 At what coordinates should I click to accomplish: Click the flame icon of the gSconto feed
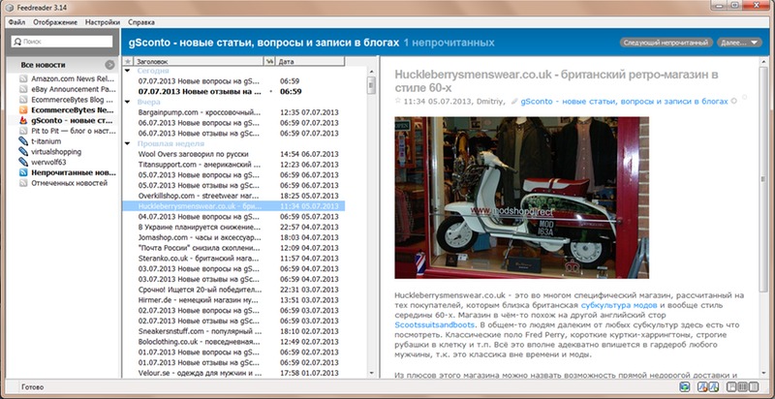pyautogui.click(x=23, y=120)
